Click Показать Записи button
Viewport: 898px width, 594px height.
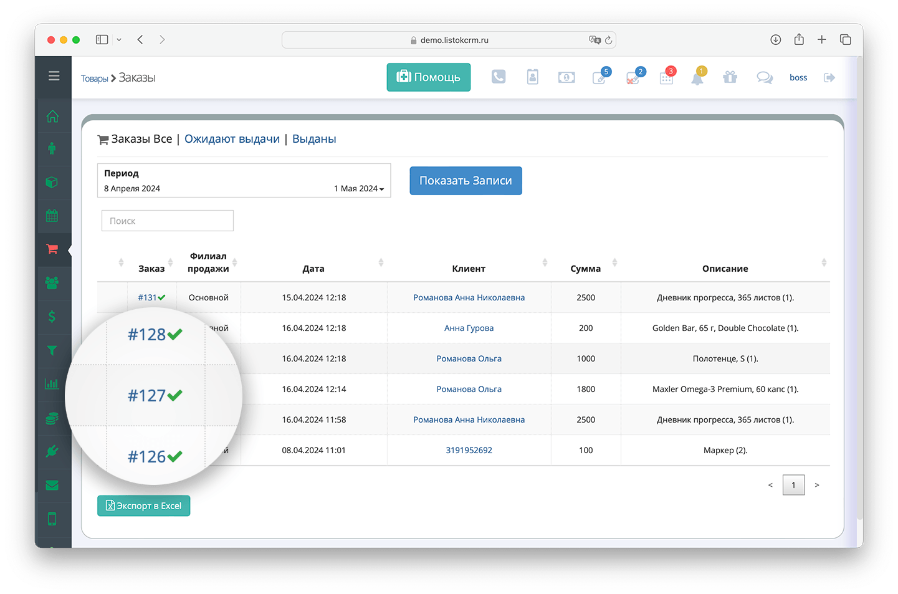[x=466, y=181]
